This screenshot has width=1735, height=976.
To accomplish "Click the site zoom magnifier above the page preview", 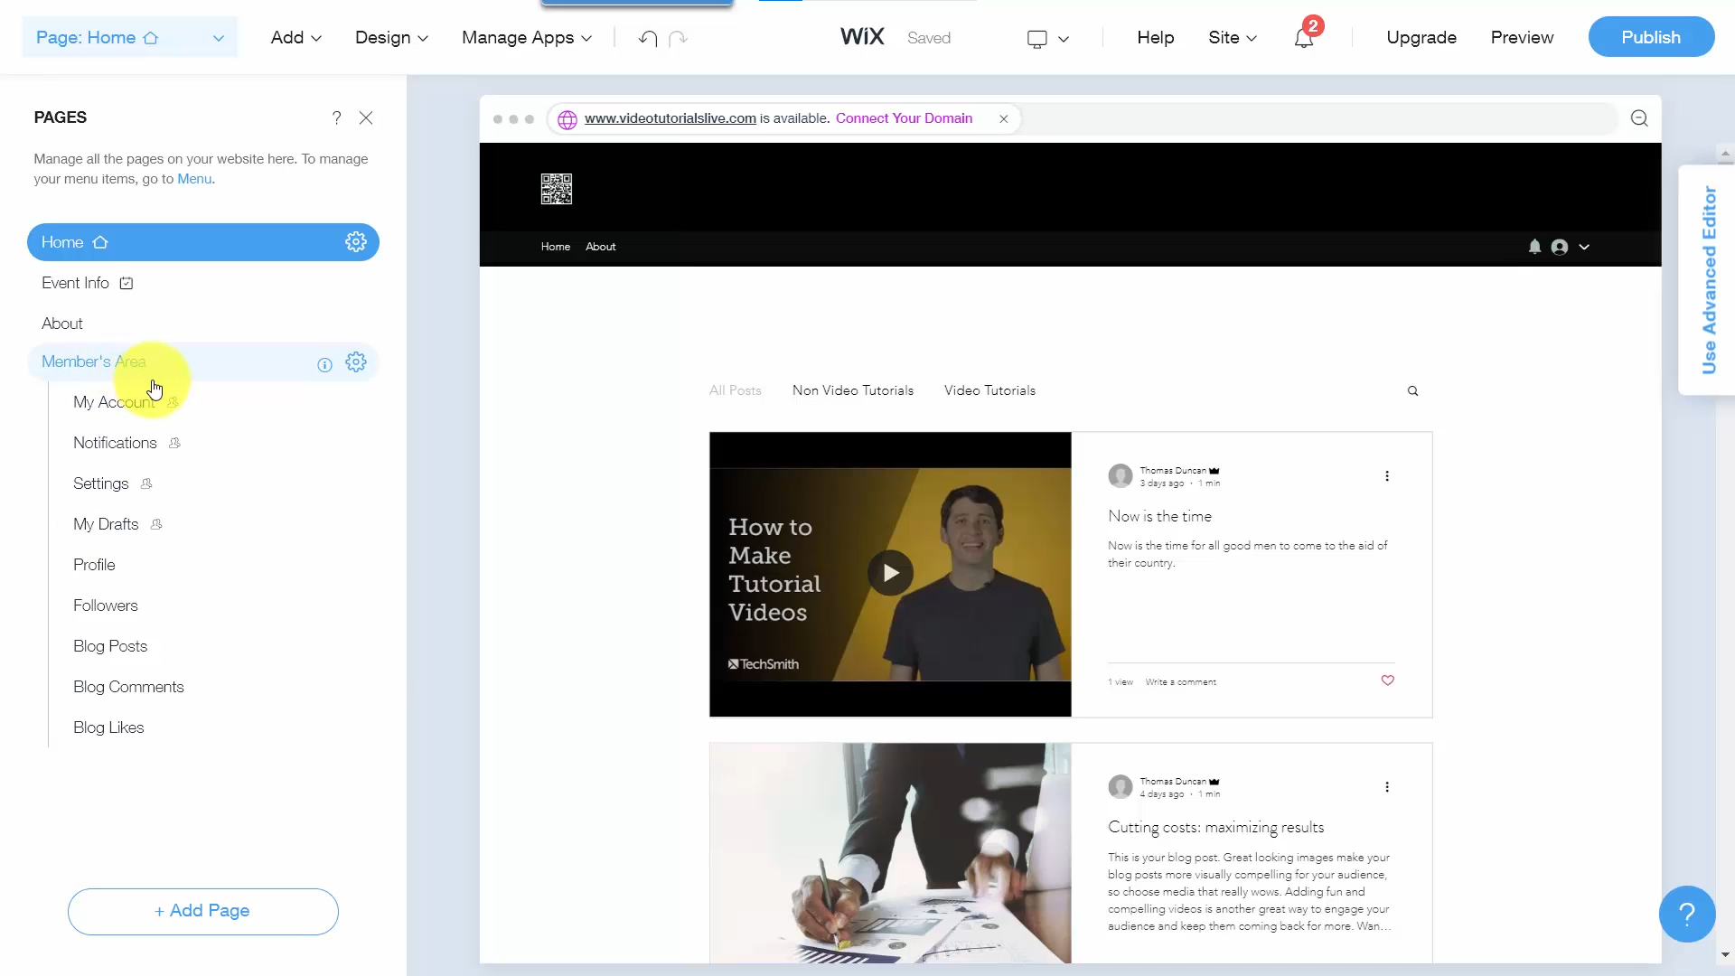I will pyautogui.click(x=1639, y=117).
